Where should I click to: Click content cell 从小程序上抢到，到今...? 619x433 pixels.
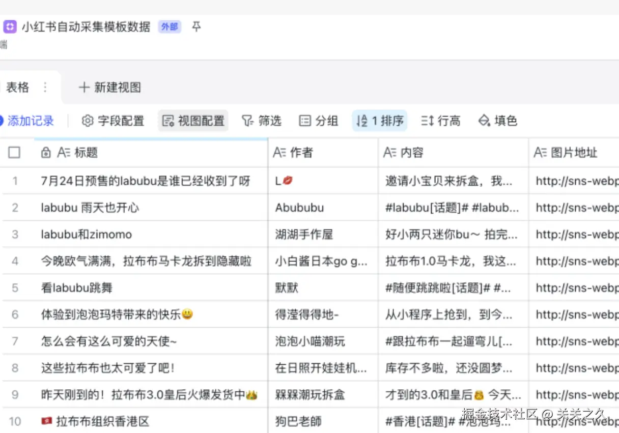click(454, 314)
